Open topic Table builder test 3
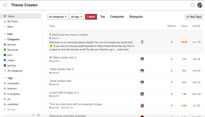Image resolution: width=205 pixels, height=117 pixels. 61,69
